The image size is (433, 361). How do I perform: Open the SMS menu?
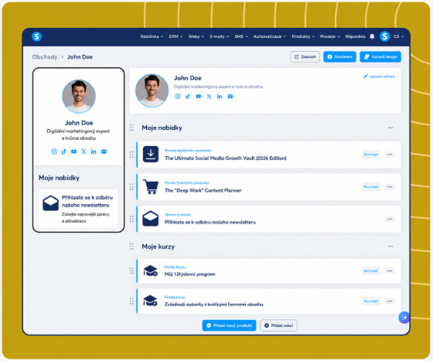pyautogui.click(x=241, y=36)
